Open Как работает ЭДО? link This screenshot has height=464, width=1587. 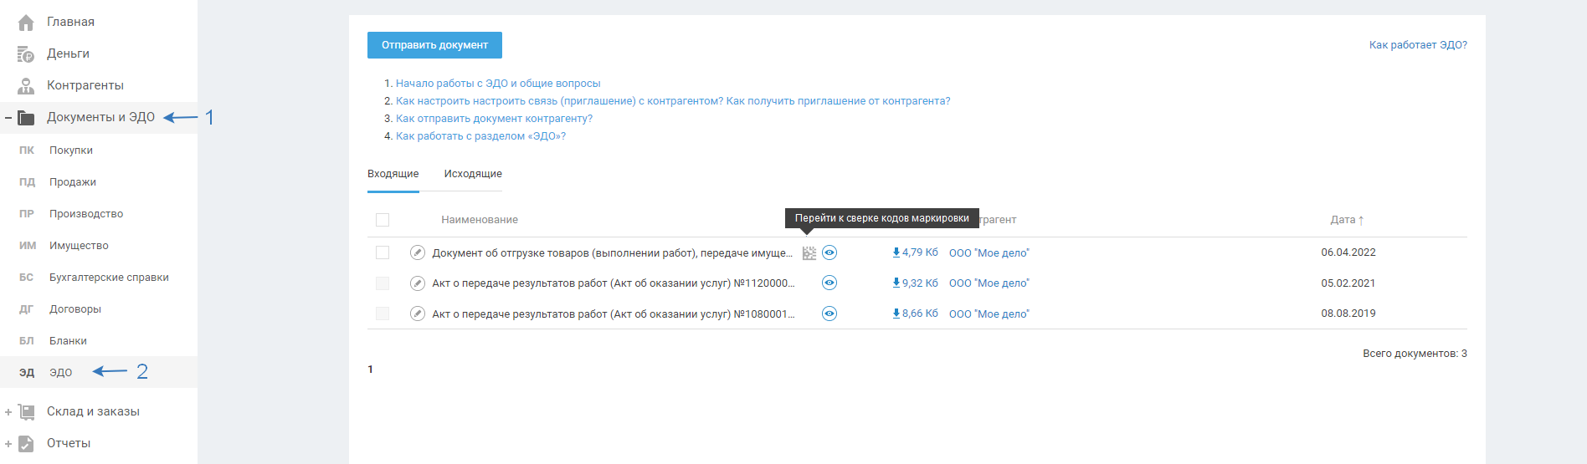[1418, 45]
